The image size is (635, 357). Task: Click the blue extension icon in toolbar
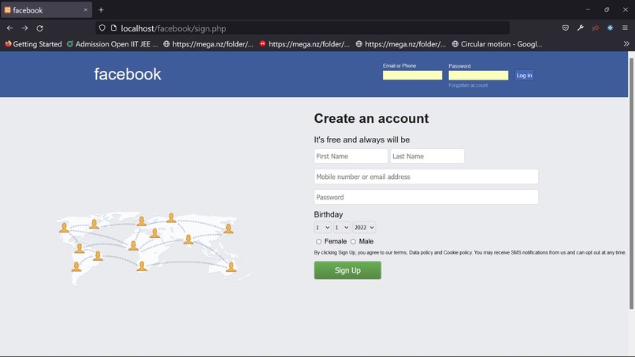[611, 28]
